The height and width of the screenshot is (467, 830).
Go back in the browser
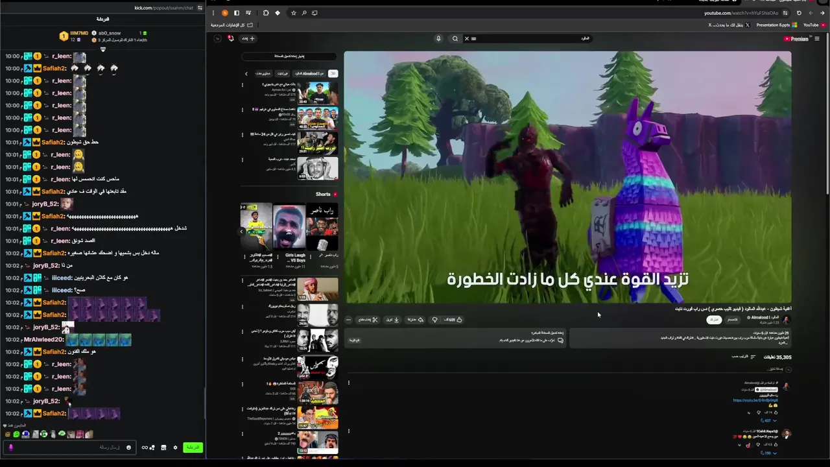coord(822,13)
